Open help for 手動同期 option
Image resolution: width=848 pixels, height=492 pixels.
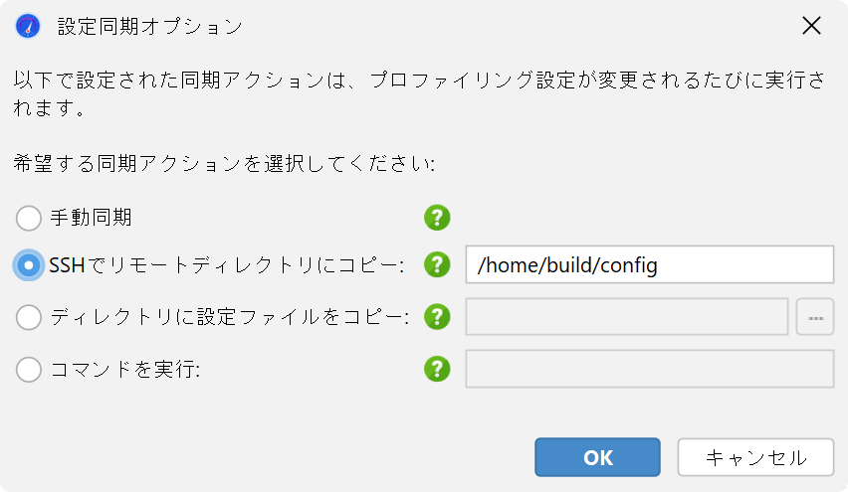click(x=437, y=218)
